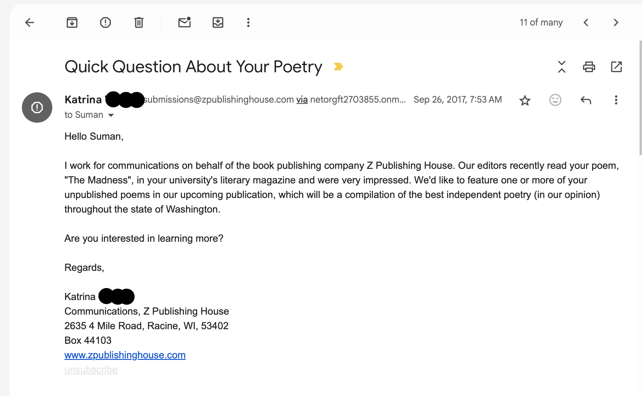Open message more options next to reply
This screenshot has height=396, width=642.
(x=616, y=100)
